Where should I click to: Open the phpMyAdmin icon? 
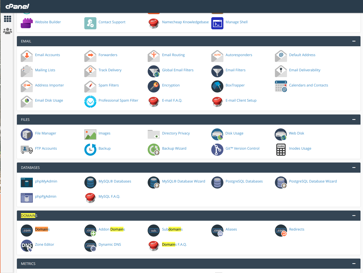(x=27, y=183)
